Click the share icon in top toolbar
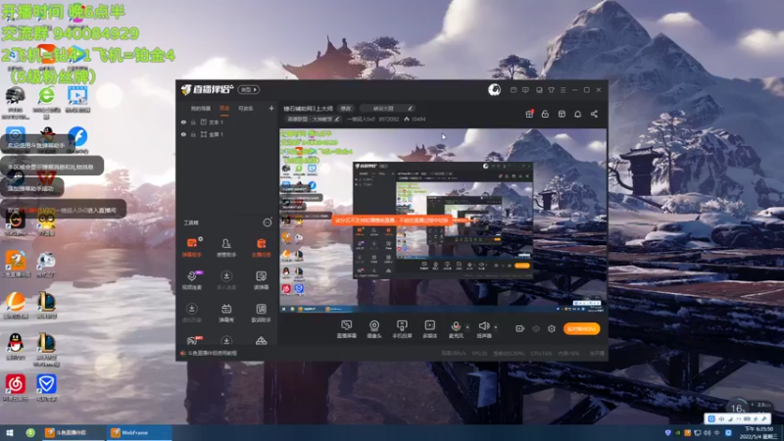The width and height of the screenshot is (784, 441). 594,114
